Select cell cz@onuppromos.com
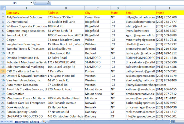The width and height of the screenshot is (184, 124). [x=140, y=76]
